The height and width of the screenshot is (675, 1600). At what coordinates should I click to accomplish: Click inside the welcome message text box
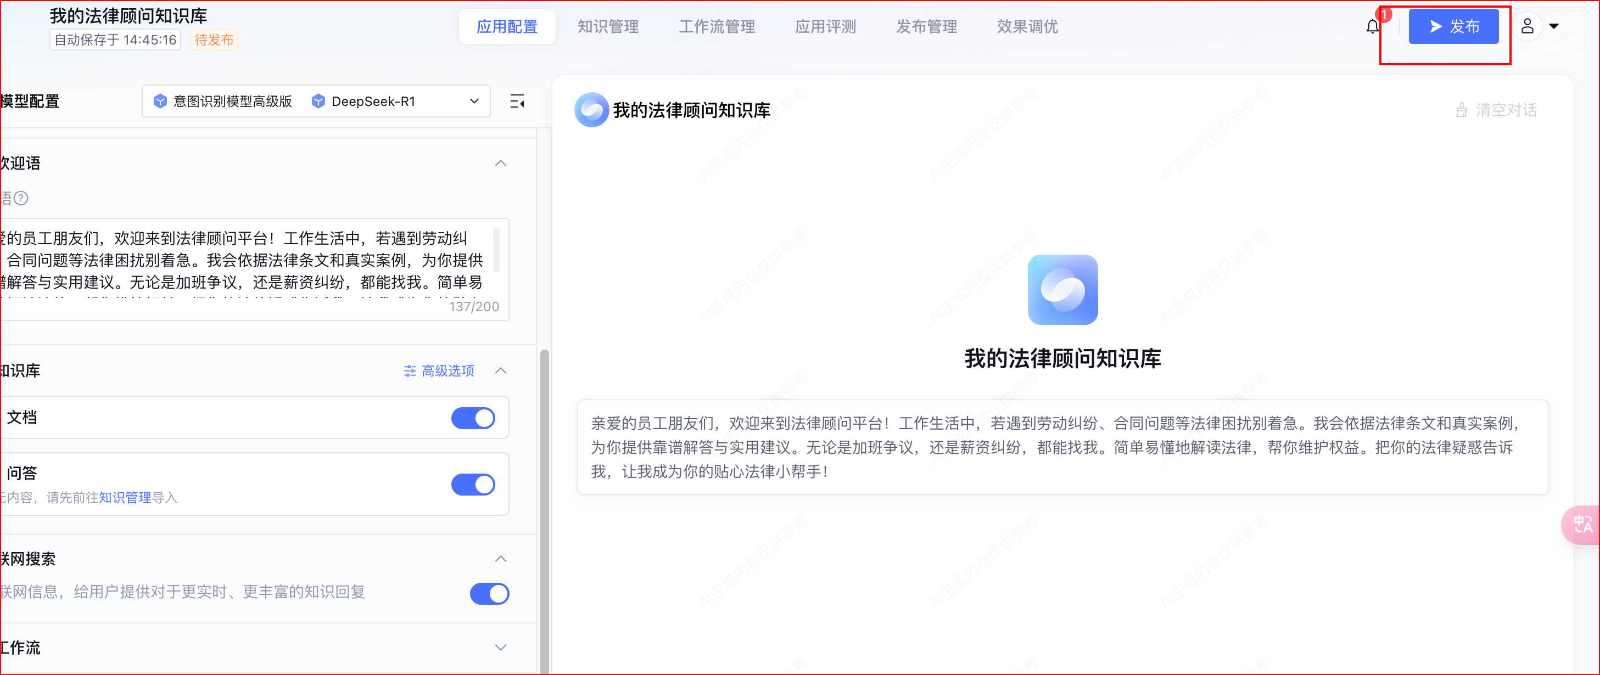coord(248,261)
